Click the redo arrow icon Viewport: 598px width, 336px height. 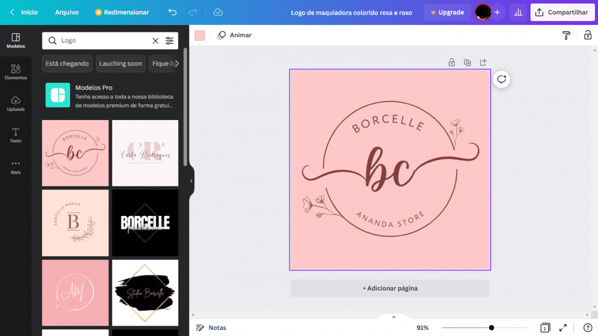[193, 12]
